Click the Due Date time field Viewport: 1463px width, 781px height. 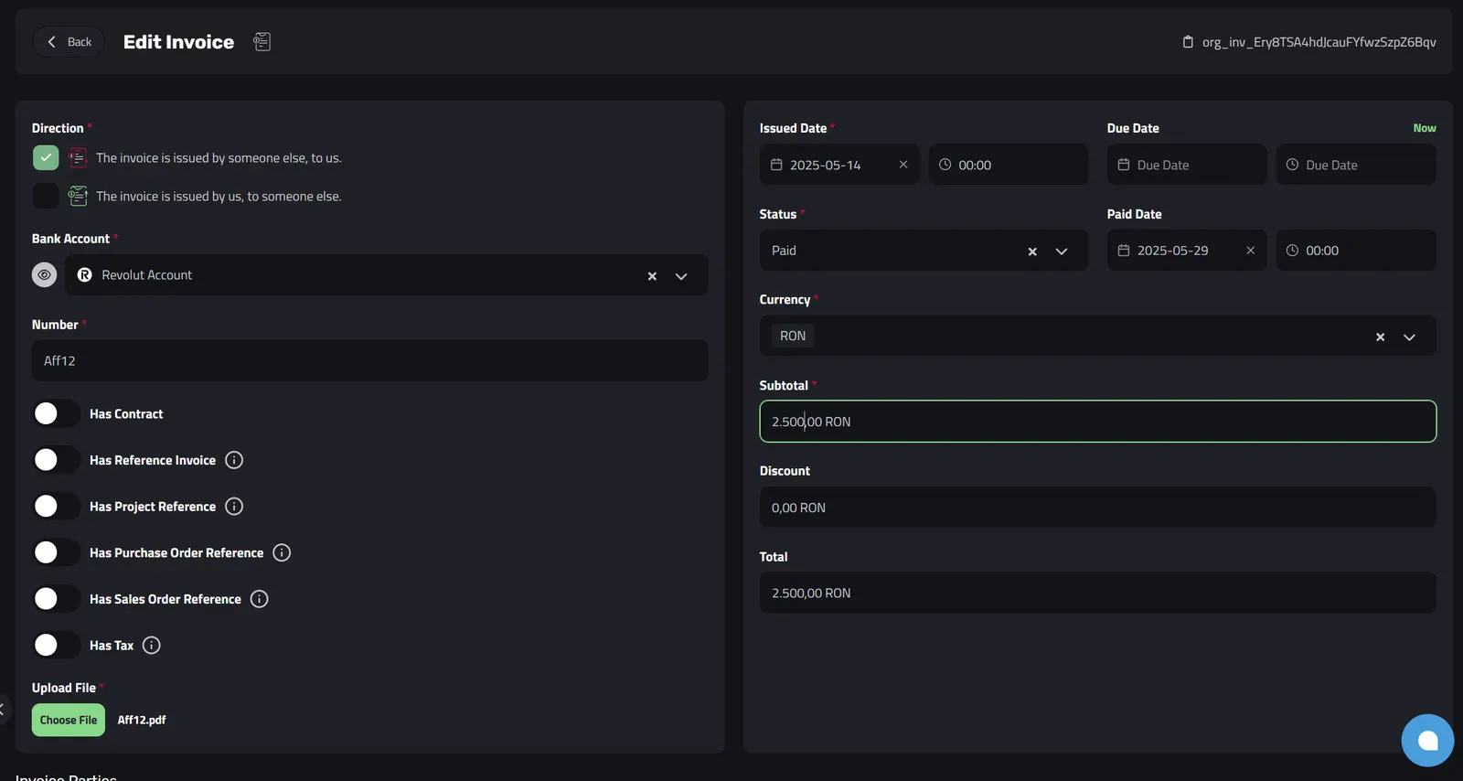1356,165
